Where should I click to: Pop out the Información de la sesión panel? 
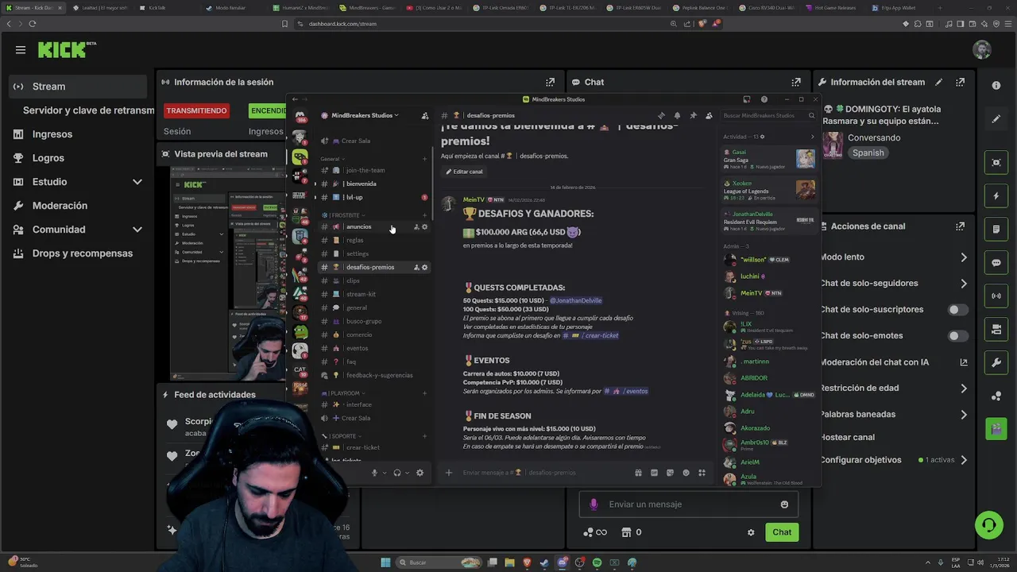click(550, 82)
